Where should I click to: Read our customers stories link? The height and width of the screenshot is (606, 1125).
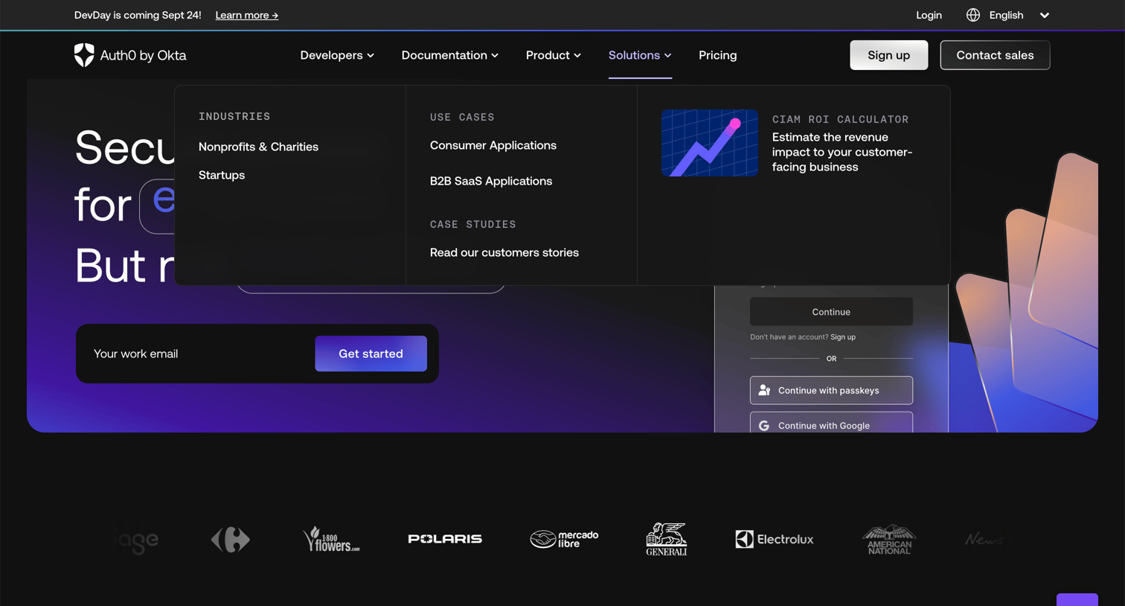click(x=504, y=252)
